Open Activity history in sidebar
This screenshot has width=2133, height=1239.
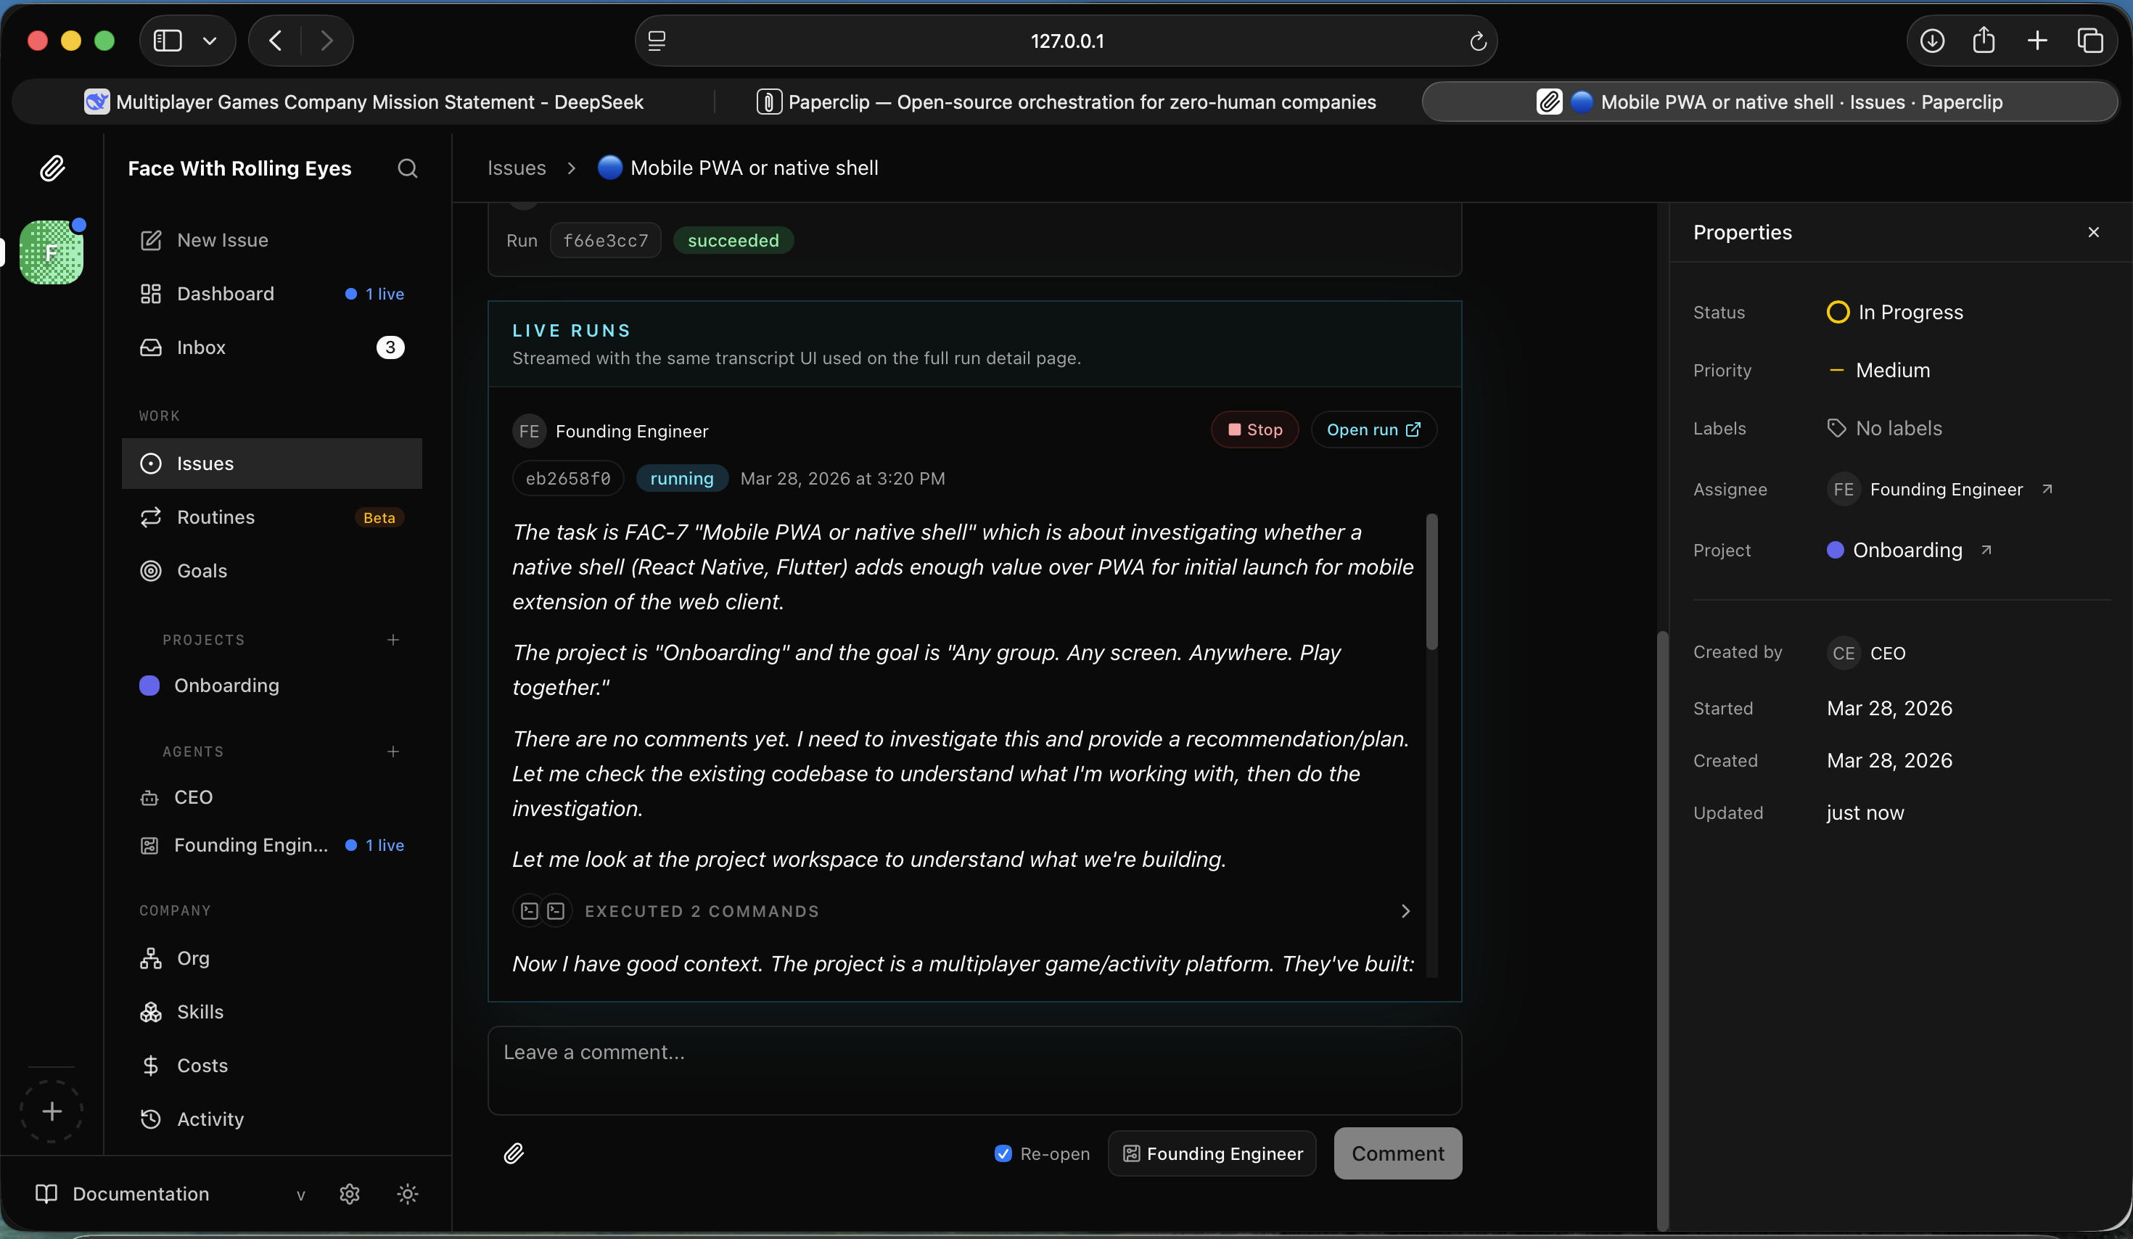click(x=210, y=1119)
